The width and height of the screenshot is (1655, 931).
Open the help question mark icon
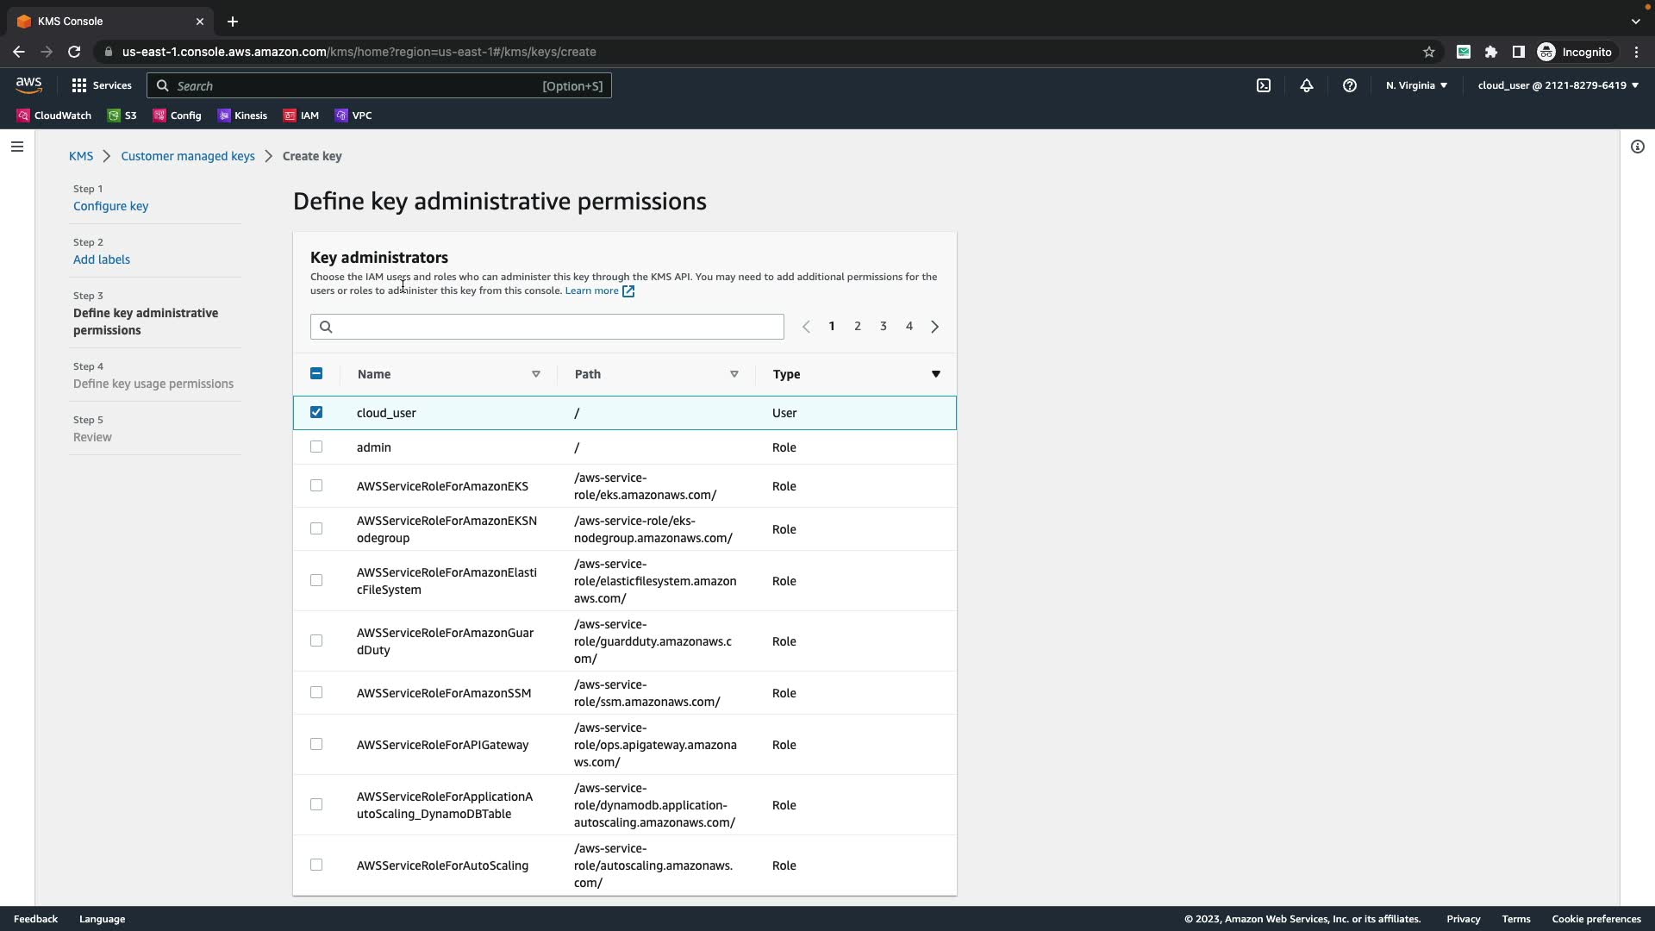1350,85
